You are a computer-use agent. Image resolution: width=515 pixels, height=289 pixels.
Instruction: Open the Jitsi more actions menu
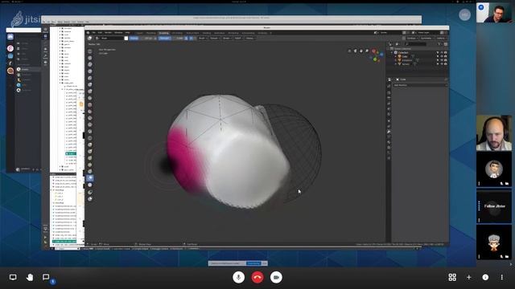coord(502,277)
